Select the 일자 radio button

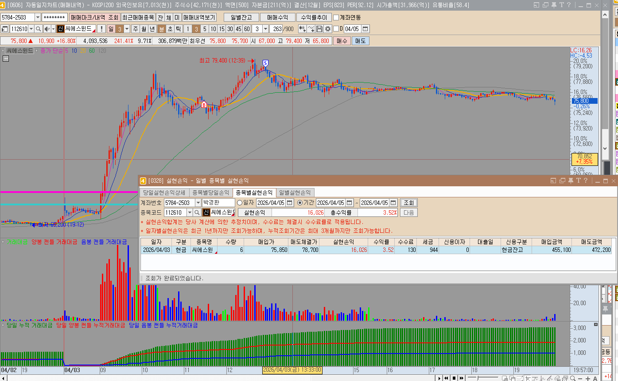240,203
